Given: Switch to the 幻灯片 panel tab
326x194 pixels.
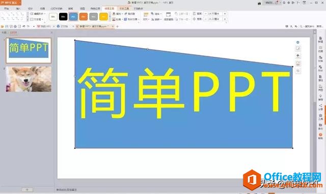Looking at the screenshot, I should 14,33.
